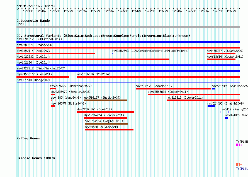This screenshot has height=177, width=248.
Task: Select the red nsv416575 loss bar
Action: click(53, 106)
